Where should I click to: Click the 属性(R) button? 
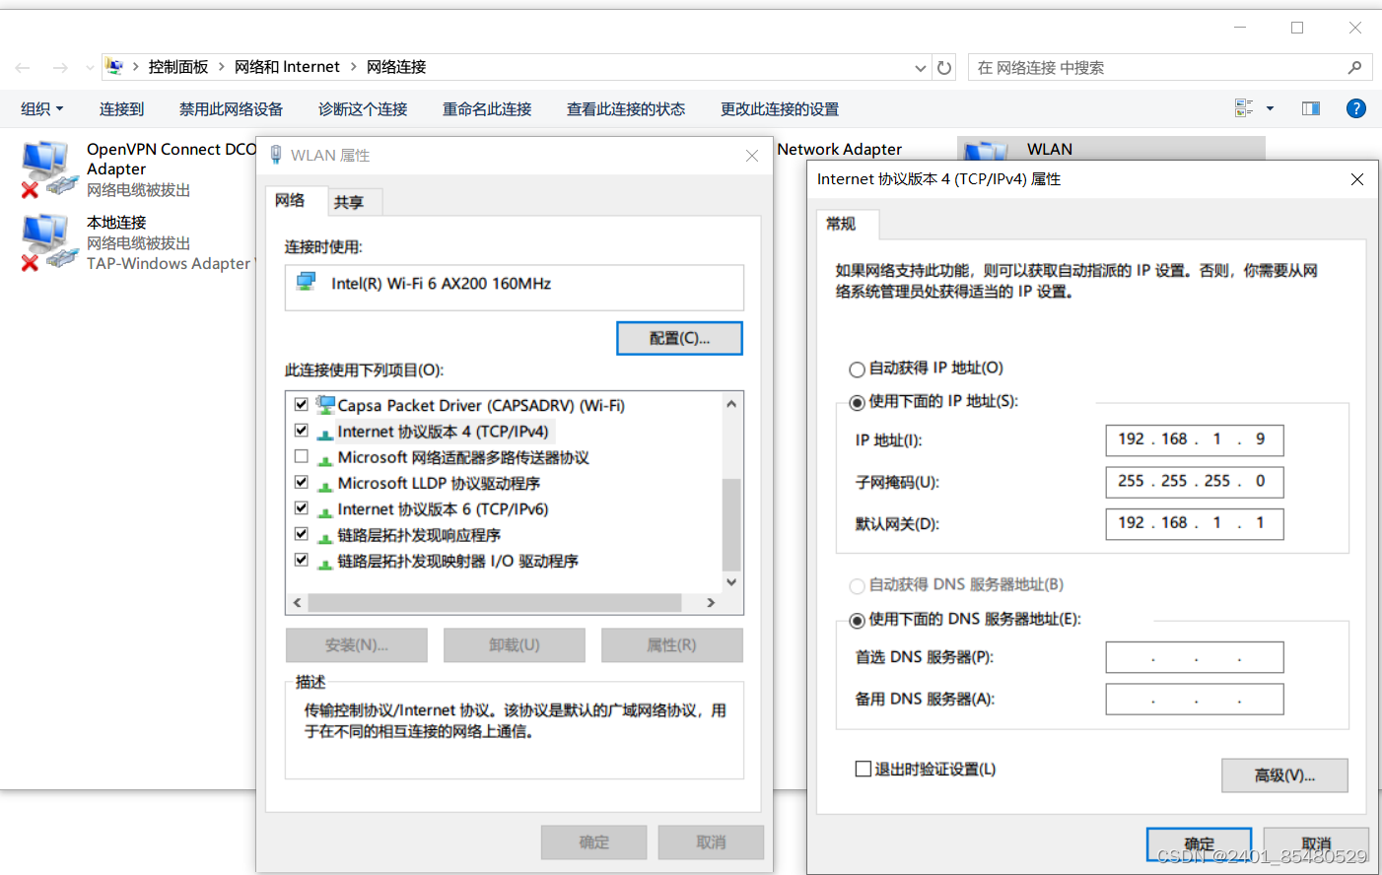pos(671,645)
